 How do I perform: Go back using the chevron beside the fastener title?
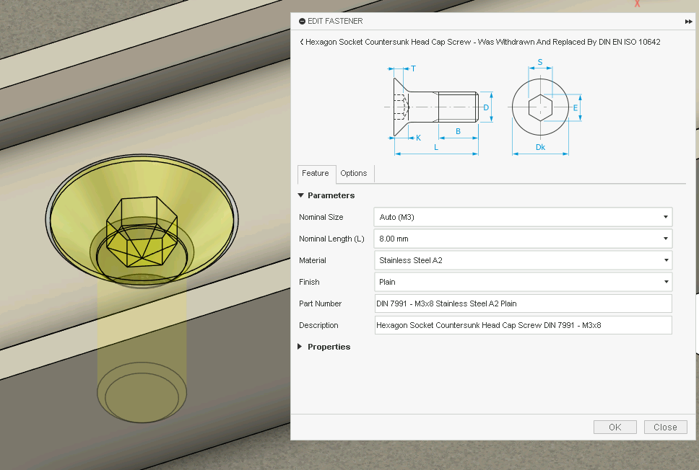[x=302, y=43]
